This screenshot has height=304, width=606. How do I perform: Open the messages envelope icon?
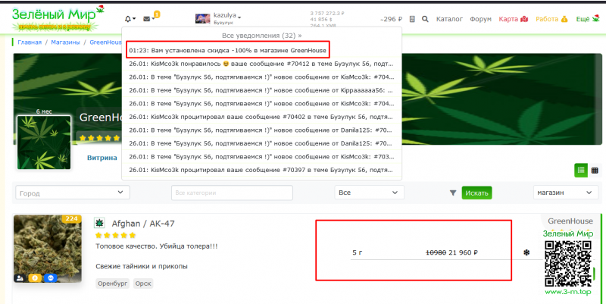(x=148, y=19)
